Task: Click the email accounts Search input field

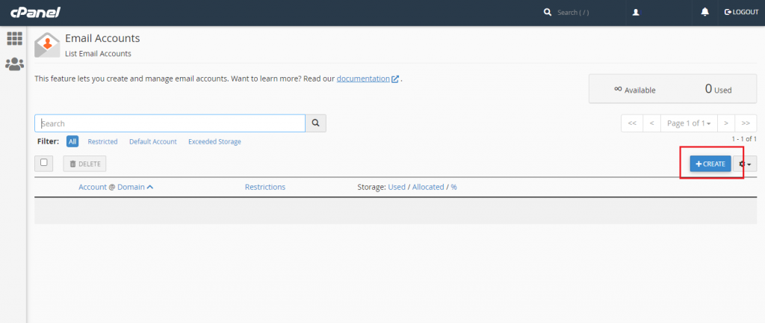Action: tap(170, 123)
